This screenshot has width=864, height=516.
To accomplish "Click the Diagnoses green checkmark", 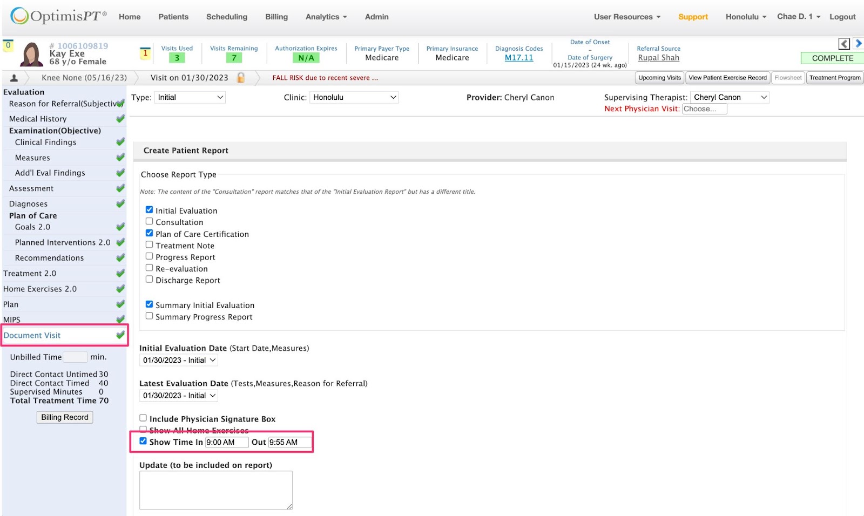I will coord(120,204).
